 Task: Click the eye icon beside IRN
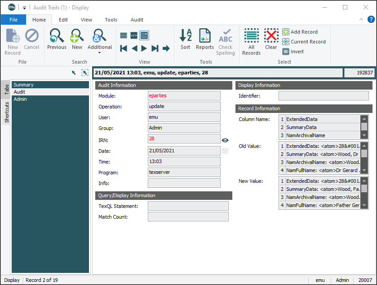click(x=226, y=140)
